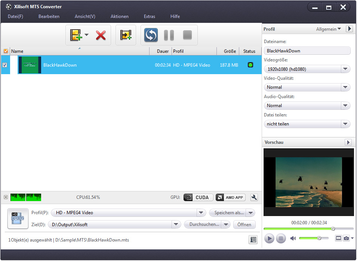Expand the Speichern als dropdown arrow

(251, 213)
